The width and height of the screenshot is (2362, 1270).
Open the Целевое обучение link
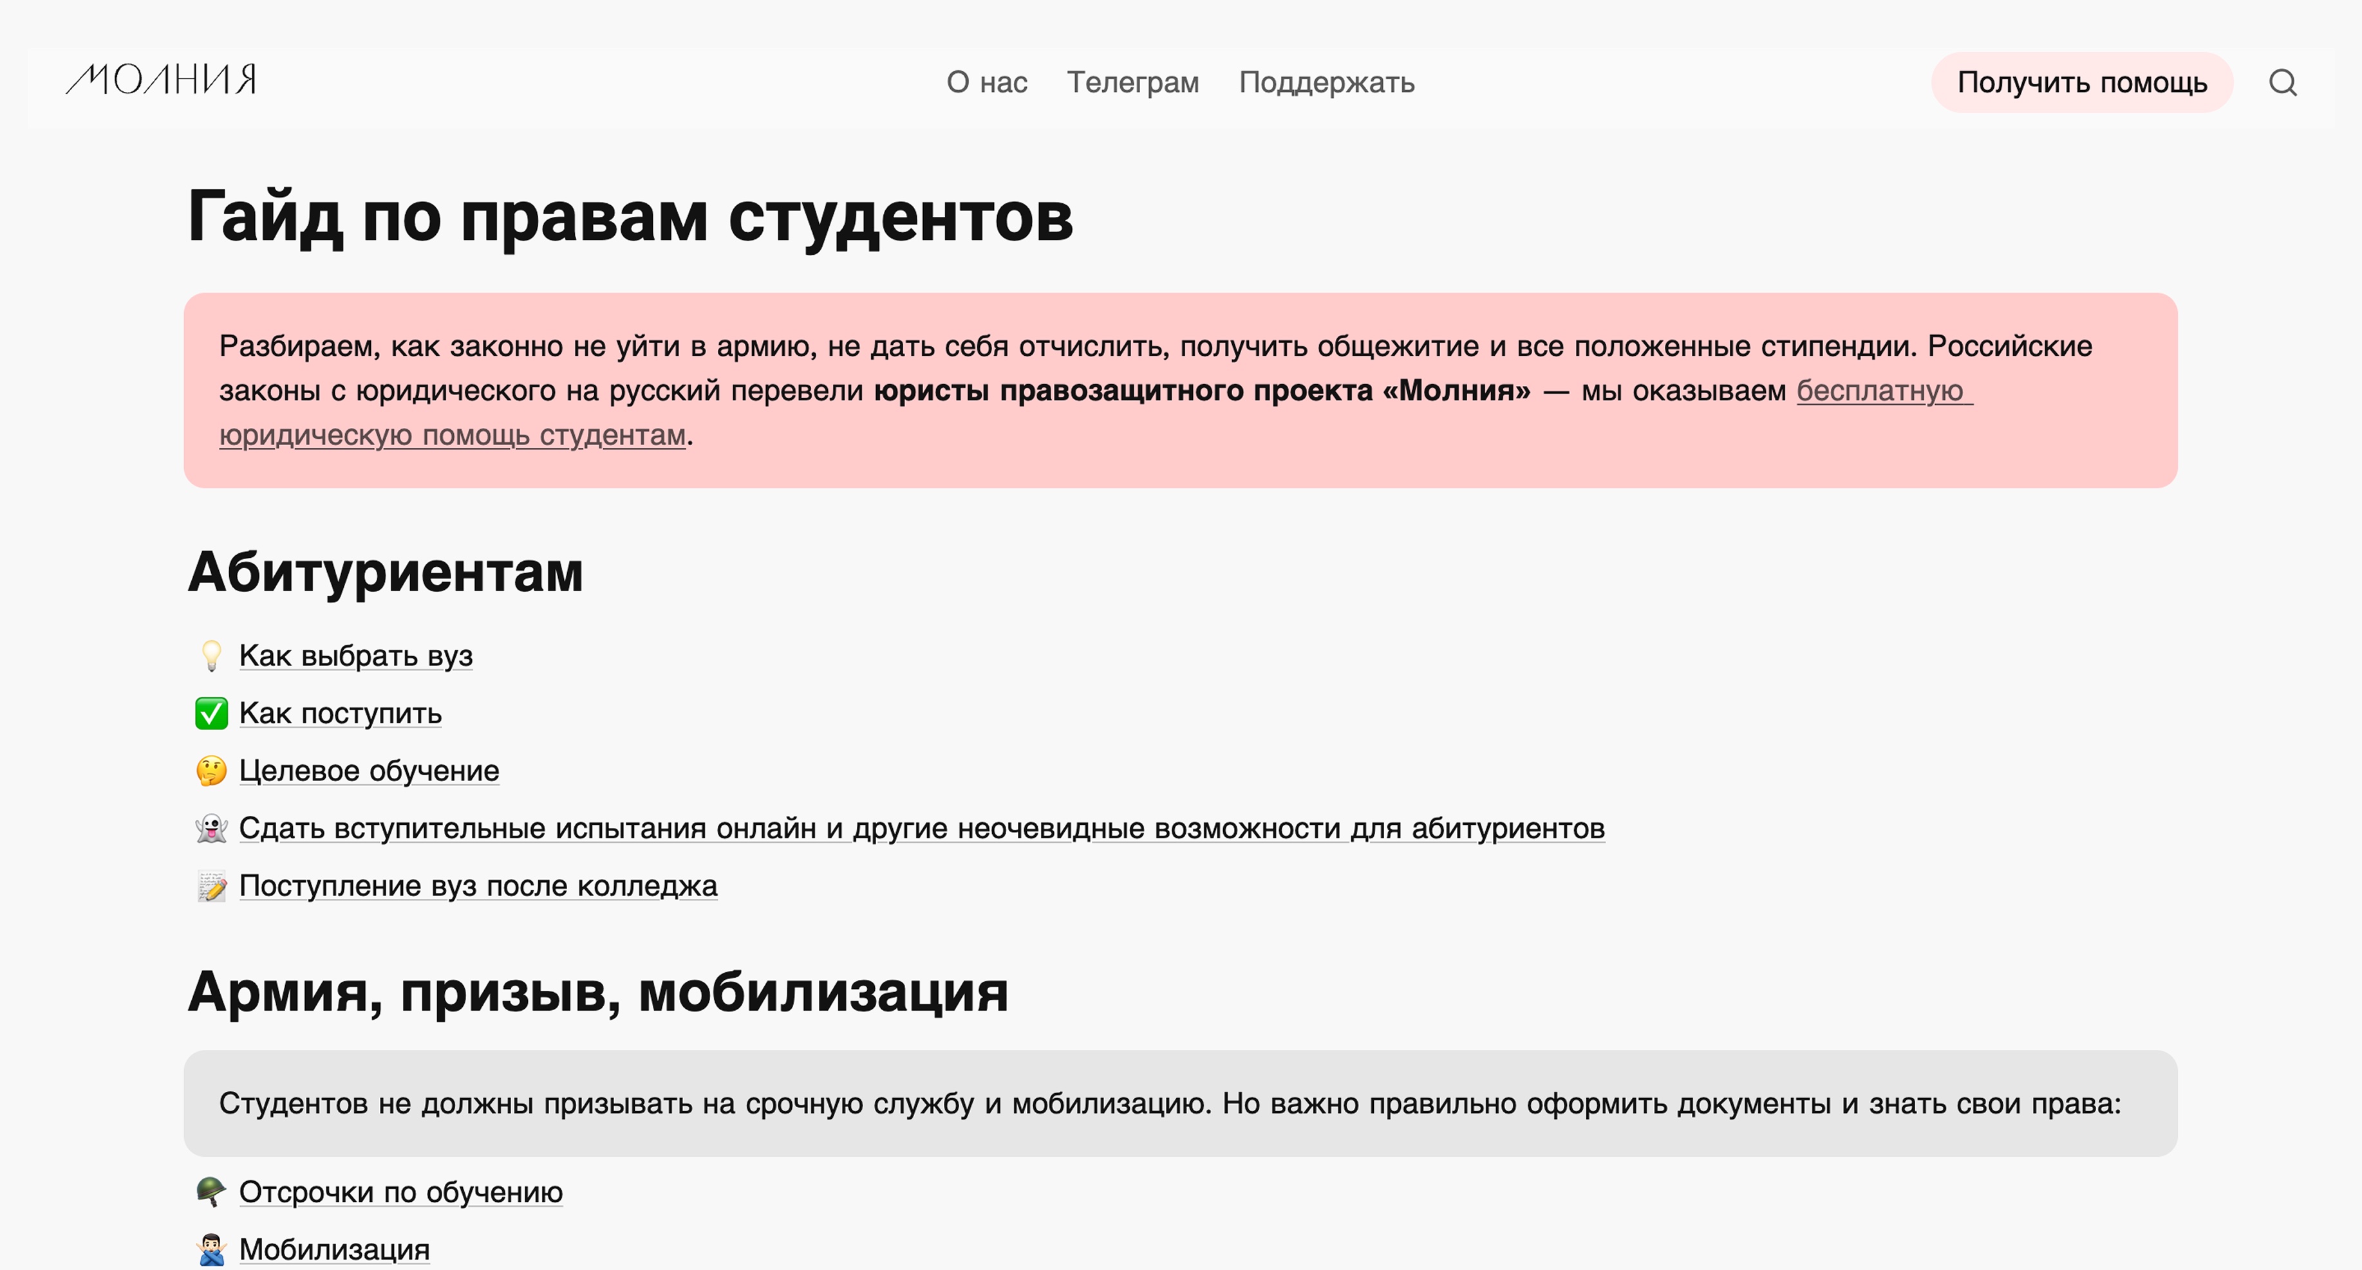coord(369,771)
